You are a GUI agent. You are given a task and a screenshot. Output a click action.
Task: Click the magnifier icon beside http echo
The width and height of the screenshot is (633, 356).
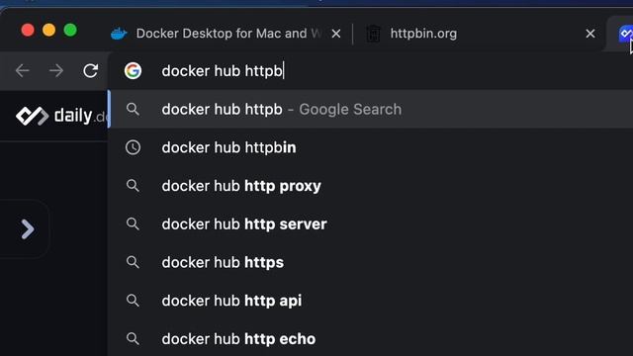133,339
